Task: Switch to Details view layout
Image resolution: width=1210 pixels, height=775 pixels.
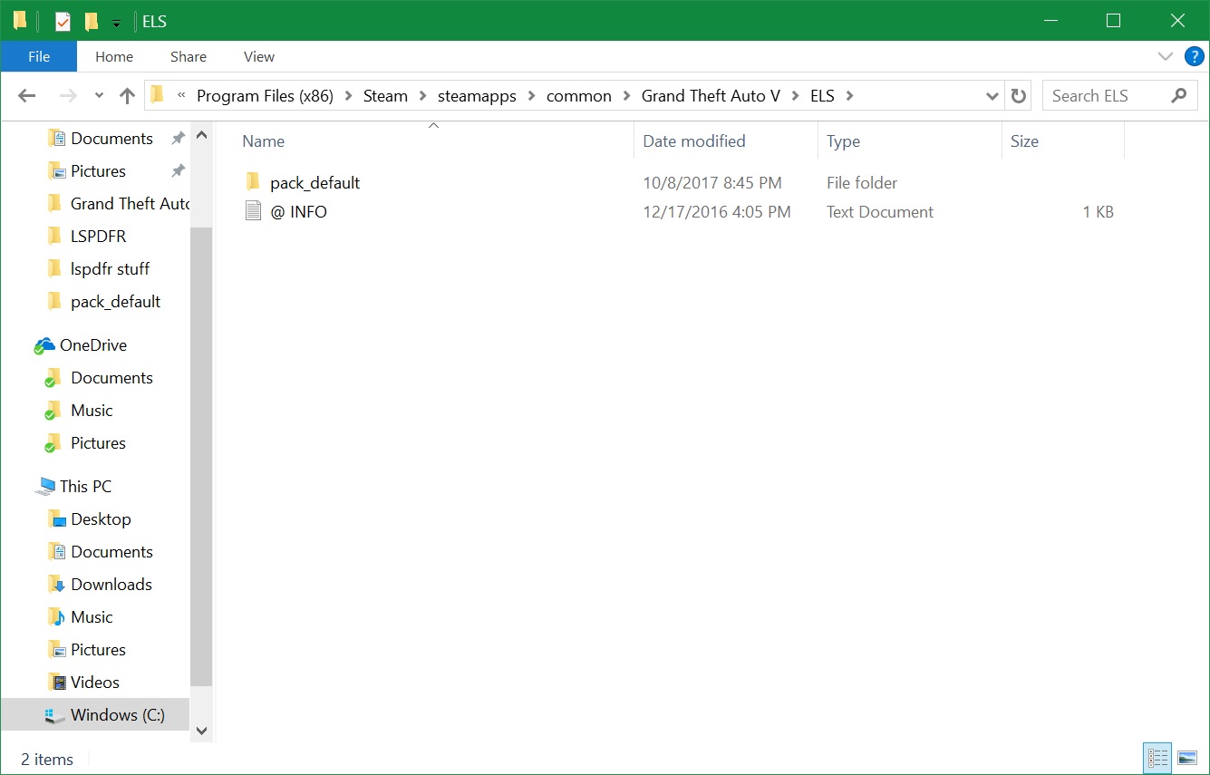Action: [1157, 758]
